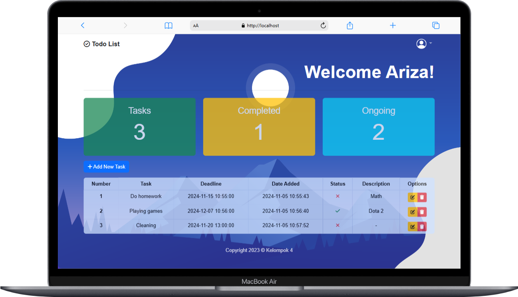Open edit for the Cleaning task
This screenshot has height=297, width=518.
[x=412, y=227]
